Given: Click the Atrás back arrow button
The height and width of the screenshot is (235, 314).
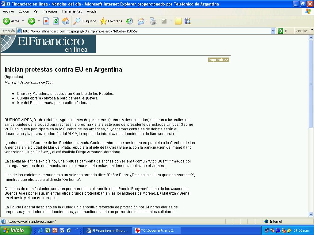Looking at the screenshot, I should (11, 21).
